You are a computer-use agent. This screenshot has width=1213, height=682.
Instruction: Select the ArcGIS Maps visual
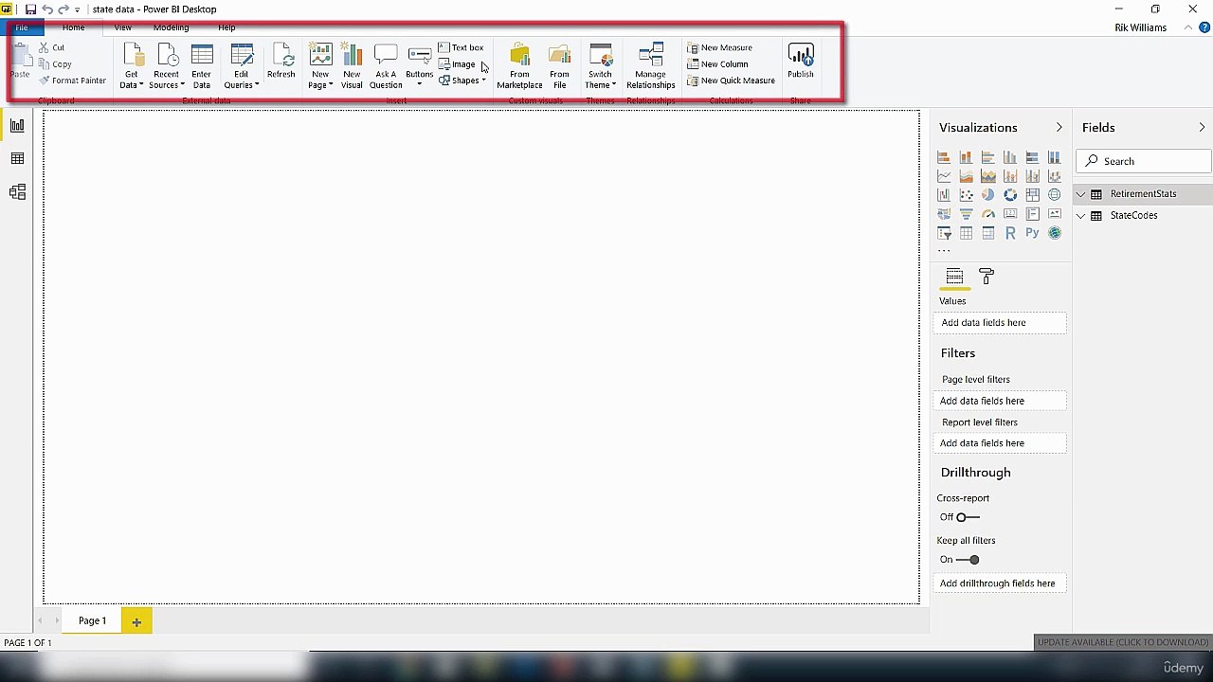(x=1054, y=233)
